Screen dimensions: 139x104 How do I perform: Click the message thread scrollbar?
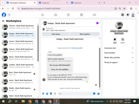pyautogui.click(x=100, y=68)
